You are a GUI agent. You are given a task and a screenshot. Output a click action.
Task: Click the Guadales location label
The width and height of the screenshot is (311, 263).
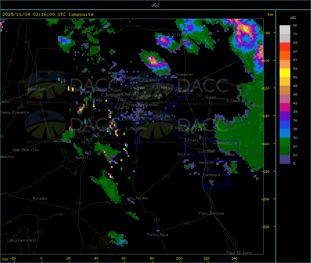[x=185, y=74]
